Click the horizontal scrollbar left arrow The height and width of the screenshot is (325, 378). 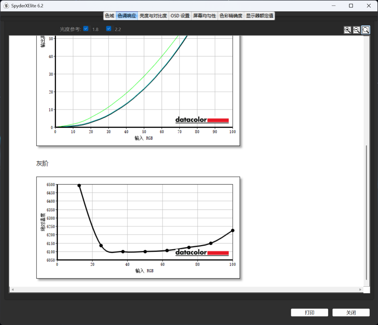(x=13, y=289)
